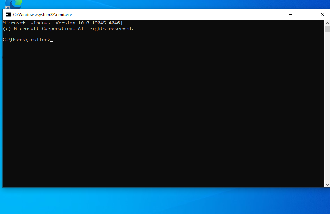The height and width of the screenshot is (214, 330).
Task: Click the version number 10.0.19045.4046
Action: [x=100, y=23]
